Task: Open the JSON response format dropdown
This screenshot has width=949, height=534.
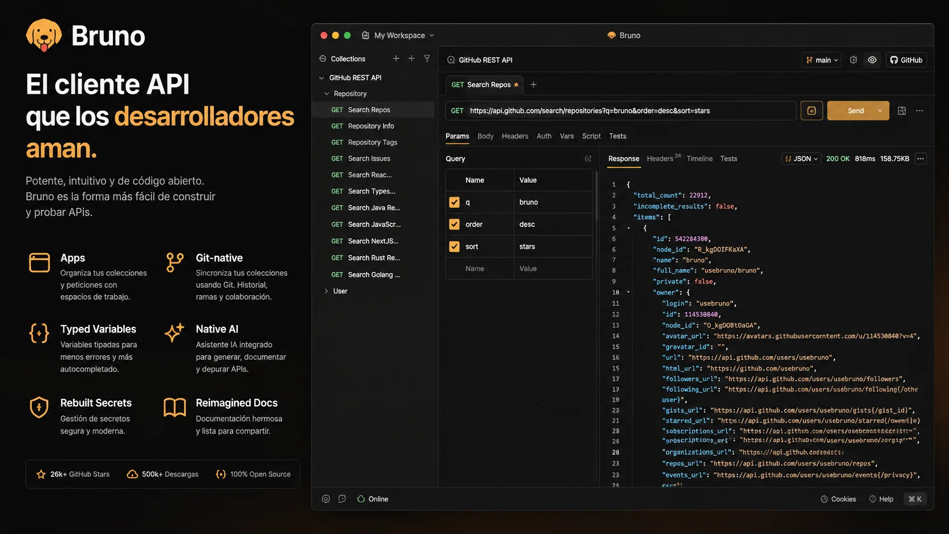Action: tap(801, 159)
